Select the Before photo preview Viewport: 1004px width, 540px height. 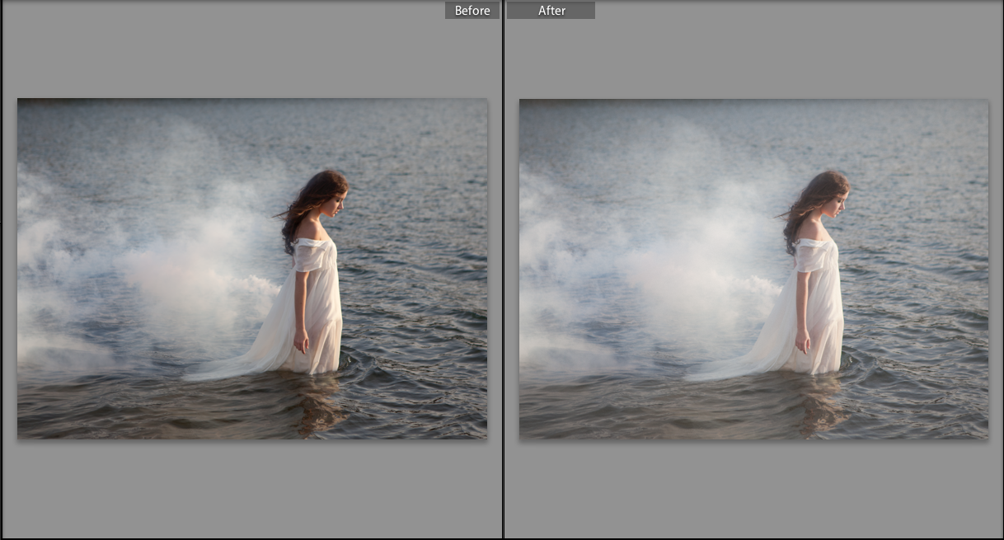(x=252, y=268)
